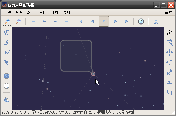Play the animation forward

tap(126, 21)
